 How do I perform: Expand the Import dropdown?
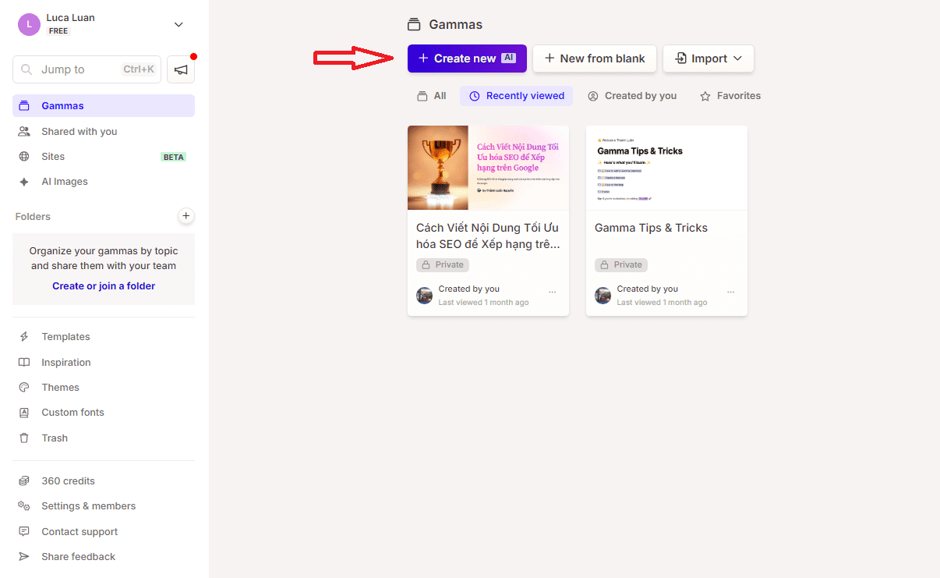coord(709,59)
